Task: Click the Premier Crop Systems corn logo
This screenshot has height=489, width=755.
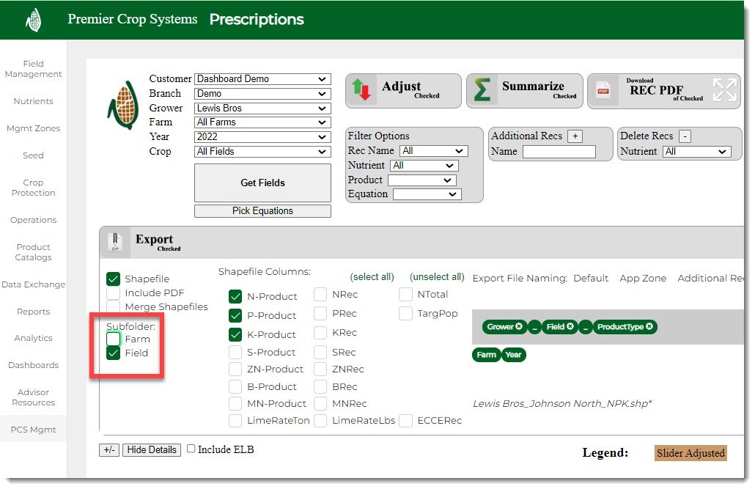Action: point(33,20)
